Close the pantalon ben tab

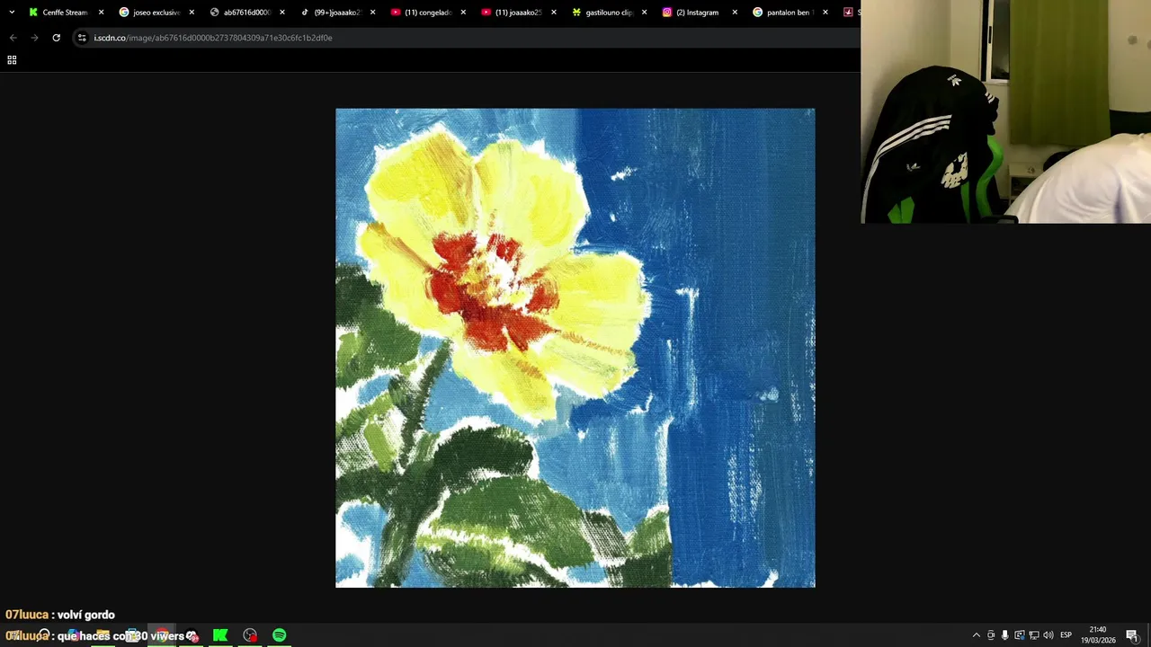coord(825,13)
